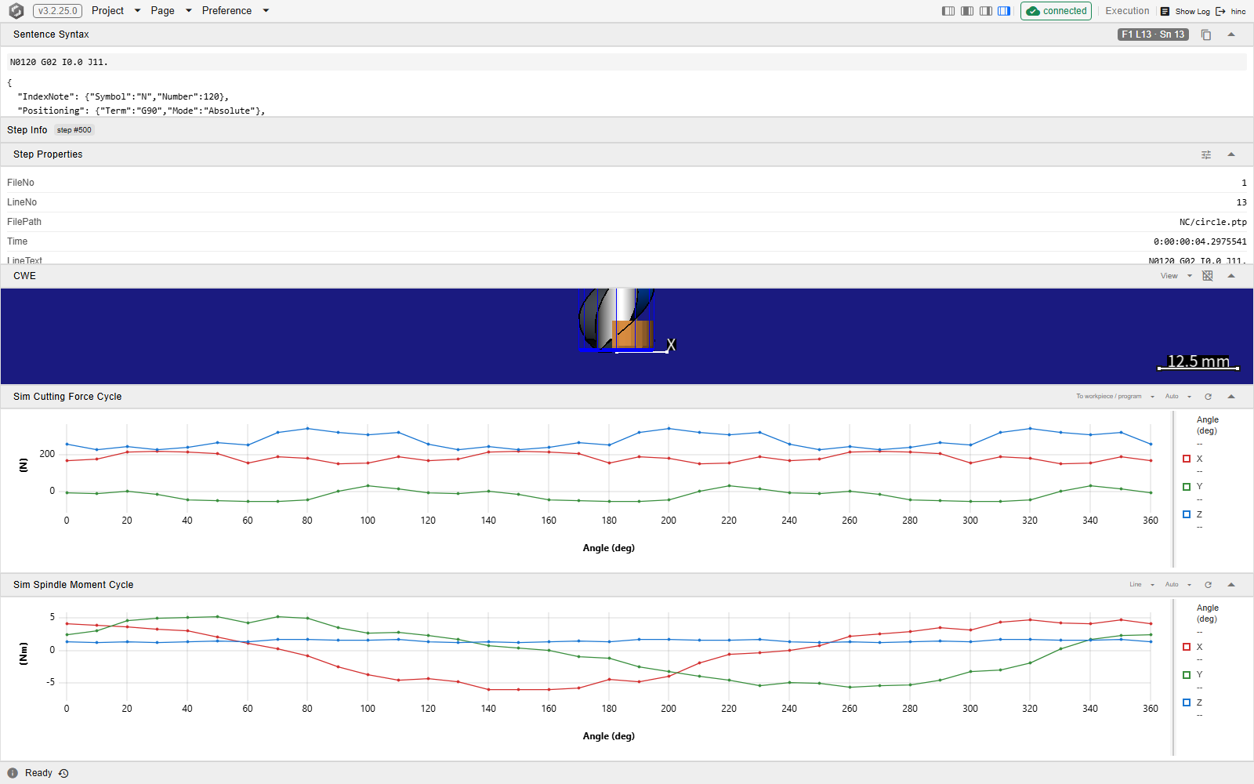Collapse the Sim Spindle Moment Cycle panel
Screen dimensions: 1254x784
click(x=1231, y=585)
